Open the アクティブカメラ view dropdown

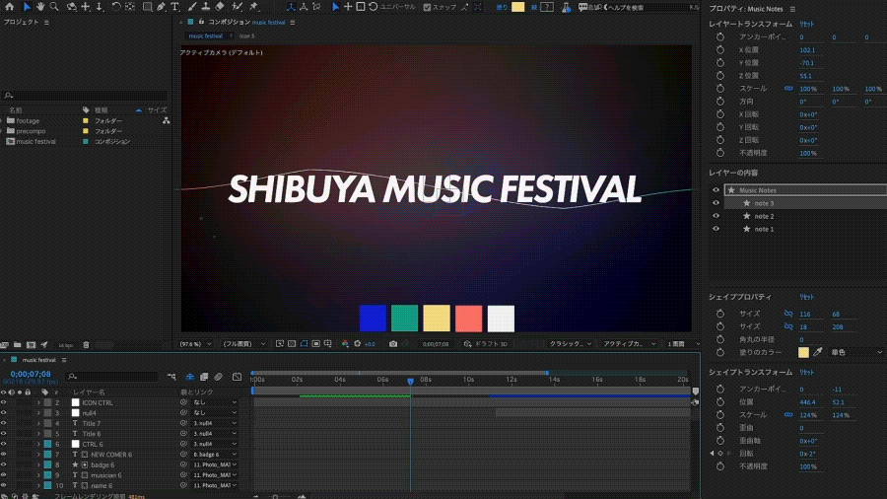tap(629, 344)
